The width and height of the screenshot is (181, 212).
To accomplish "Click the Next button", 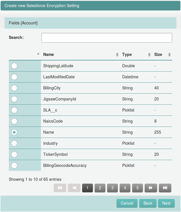I will pyautogui.click(x=167, y=203).
